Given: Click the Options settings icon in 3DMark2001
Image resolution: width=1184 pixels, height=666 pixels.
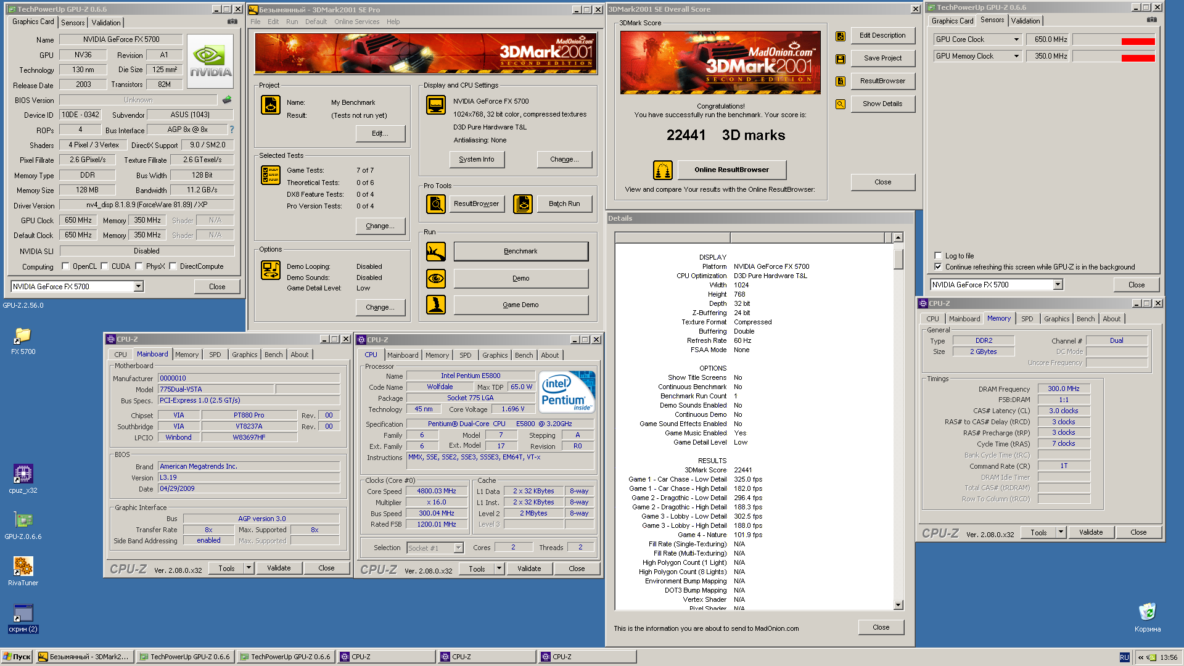Looking at the screenshot, I should 271,270.
